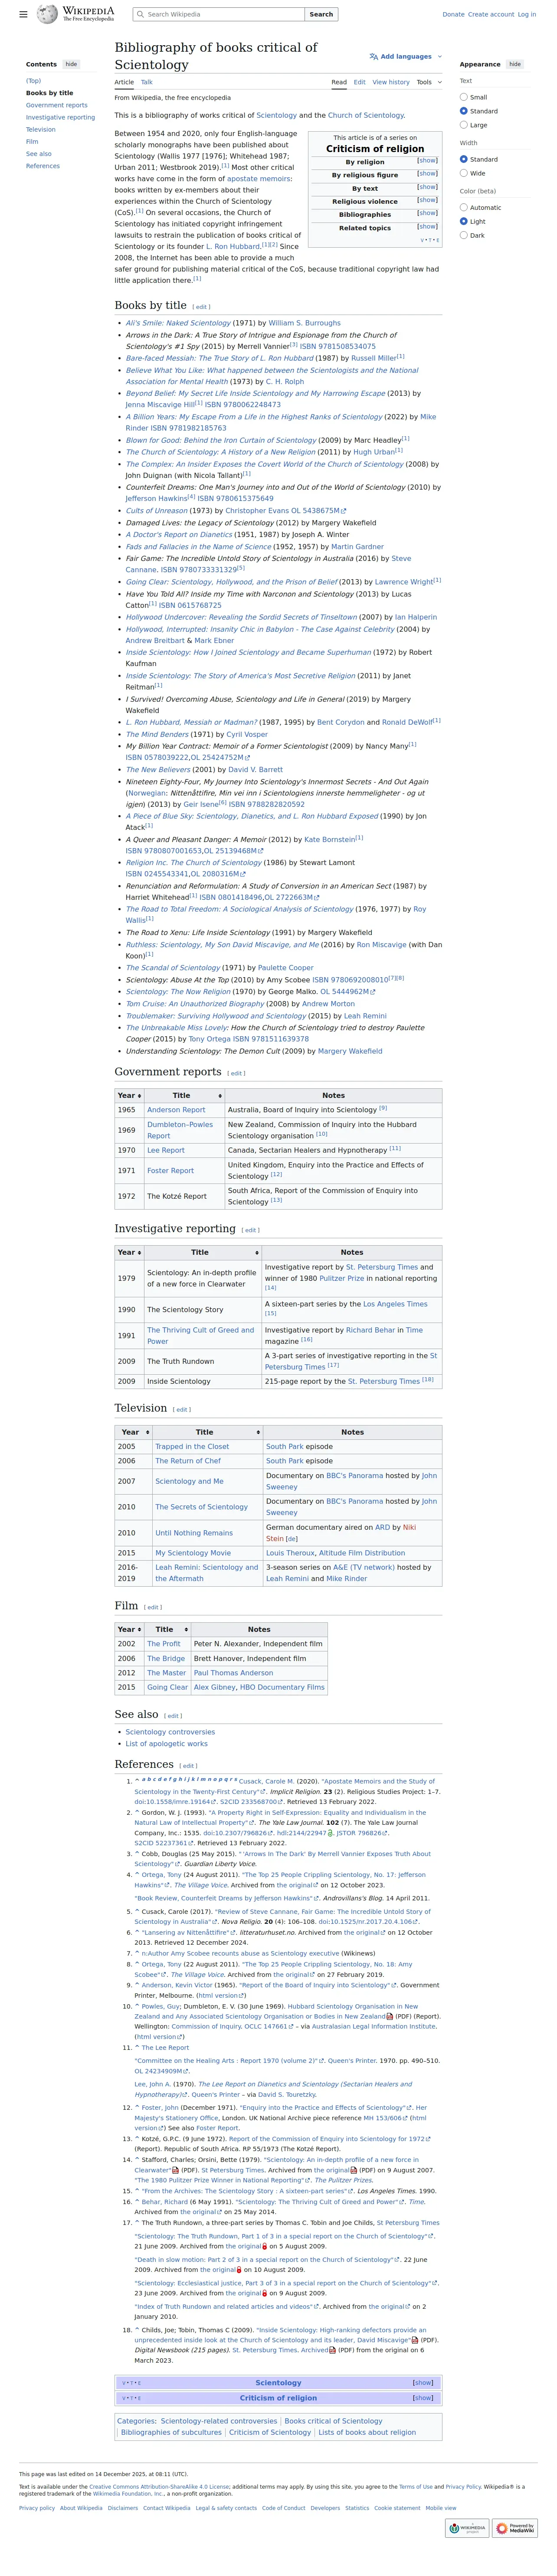The image size is (557, 2576).
Task: Select Standard width option
Action: click(463, 159)
